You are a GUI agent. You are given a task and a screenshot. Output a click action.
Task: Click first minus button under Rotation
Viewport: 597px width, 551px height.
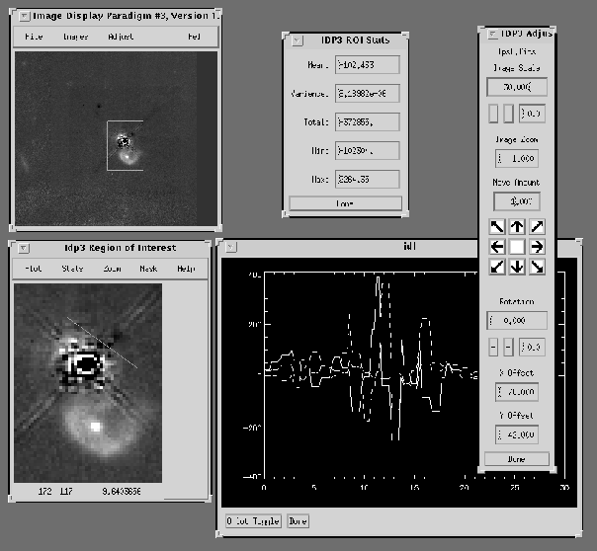click(493, 347)
